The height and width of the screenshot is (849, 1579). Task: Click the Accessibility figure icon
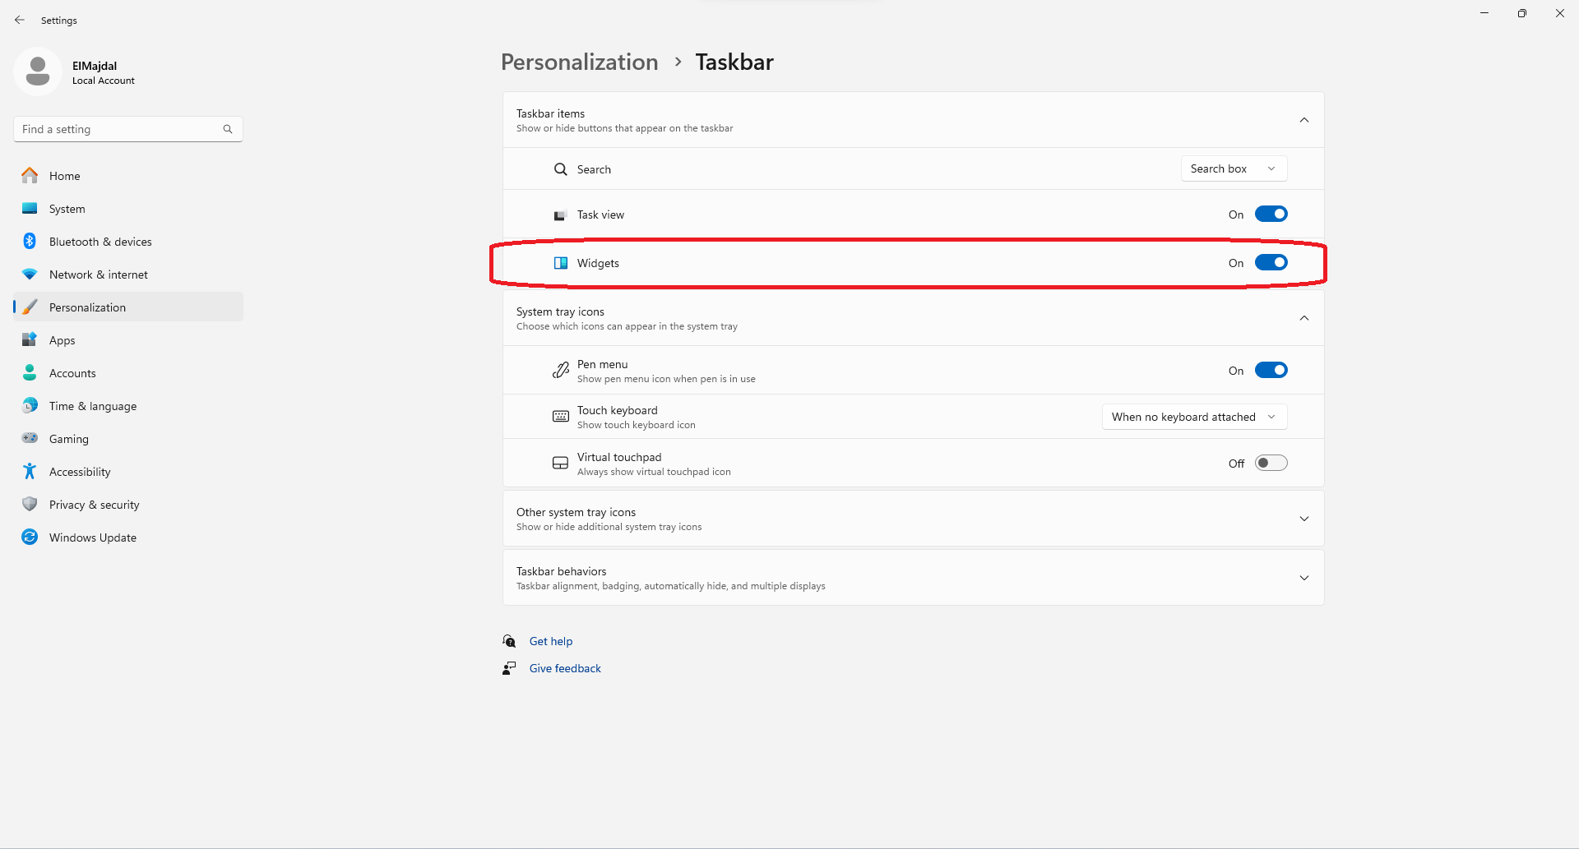(30, 472)
